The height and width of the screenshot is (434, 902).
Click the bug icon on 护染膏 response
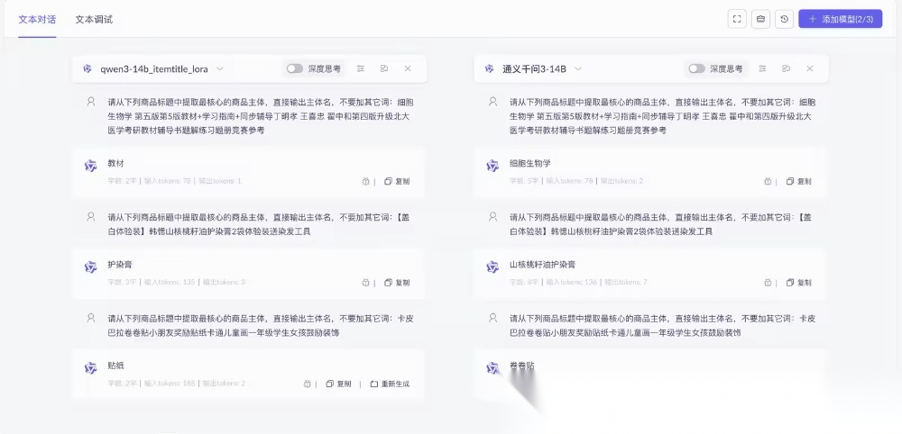coord(365,283)
